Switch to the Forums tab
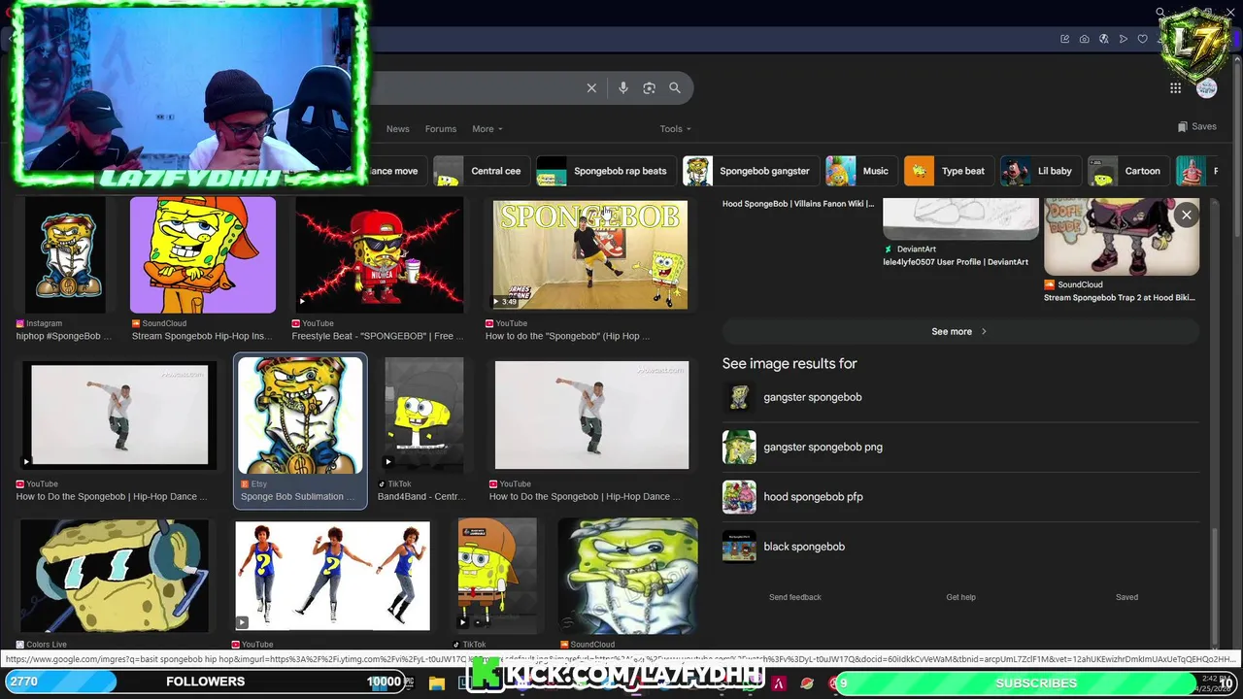 pyautogui.click(x=440, y=129)
